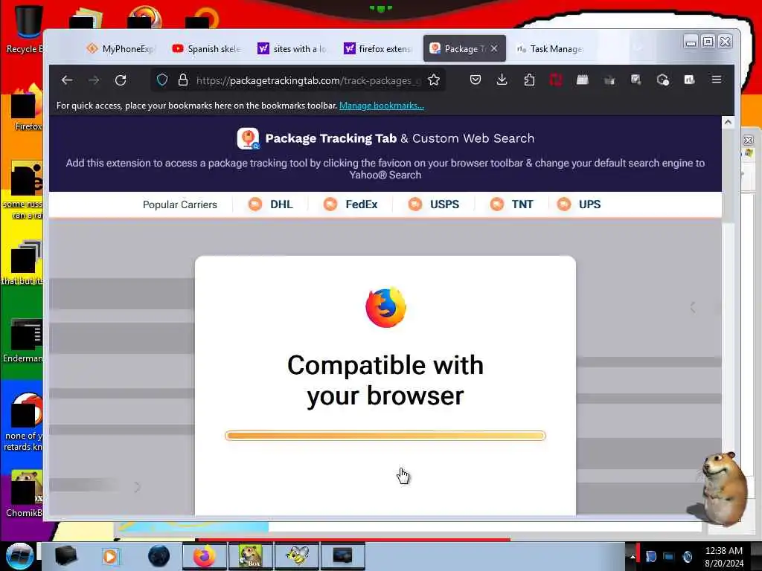The height and width of the screenshot is (571, 762).
Task: Switch to the Spanish skeleton YouTube tab
Action: coord(207,48)
